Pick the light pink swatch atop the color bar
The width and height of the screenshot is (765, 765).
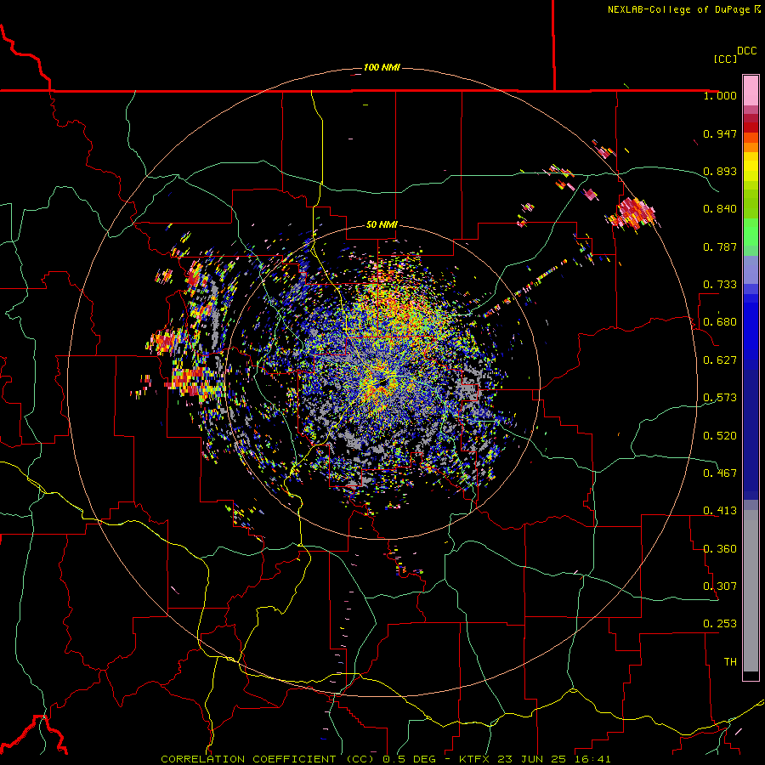751,91
